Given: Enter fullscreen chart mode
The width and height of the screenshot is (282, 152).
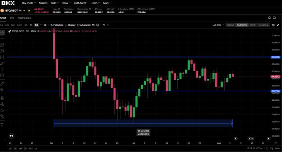Looking at the screenshot, I should click(x=278, y=25).
